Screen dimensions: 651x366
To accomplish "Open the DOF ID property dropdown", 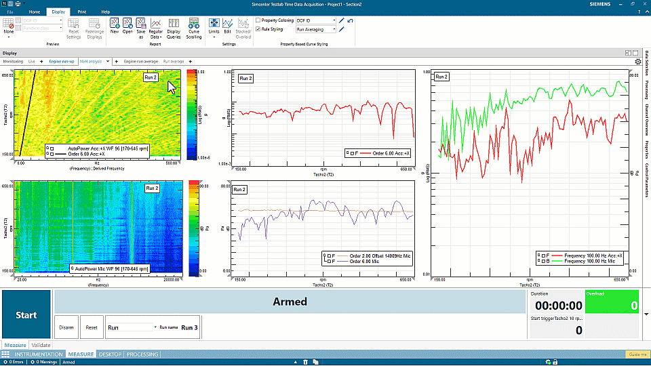I will 316,20.
